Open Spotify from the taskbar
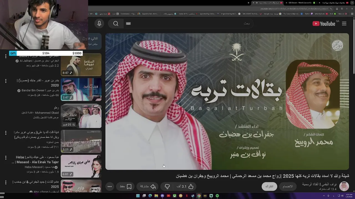Image resolution: width=355 pixels, height=199 pixels. click(x=217, y=196)
